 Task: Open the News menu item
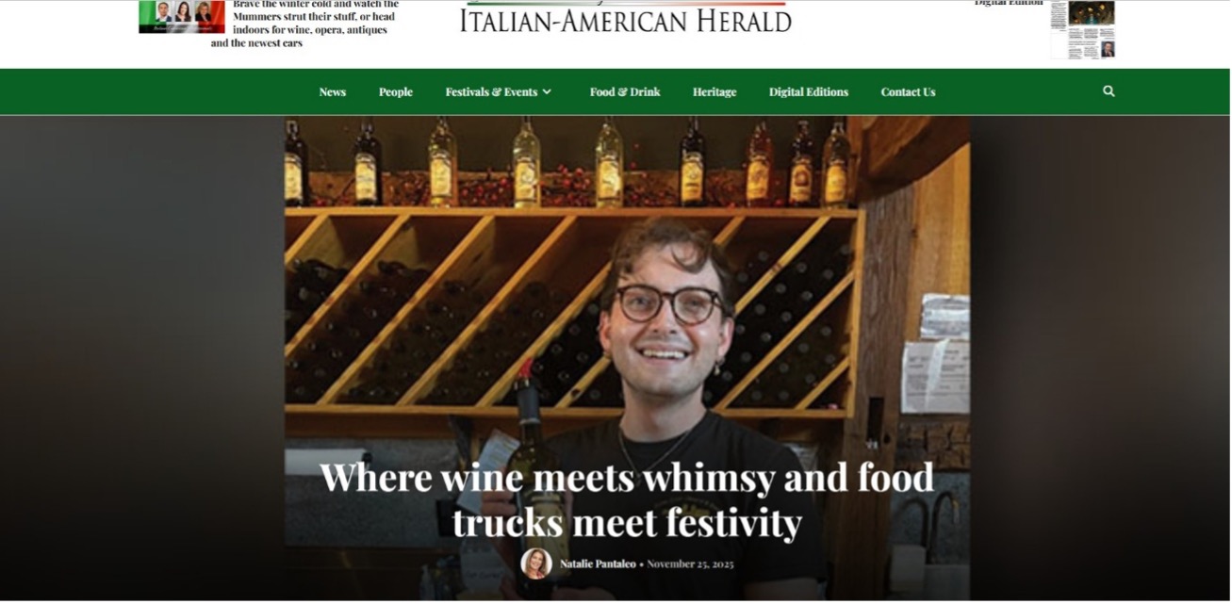point(332,92)
